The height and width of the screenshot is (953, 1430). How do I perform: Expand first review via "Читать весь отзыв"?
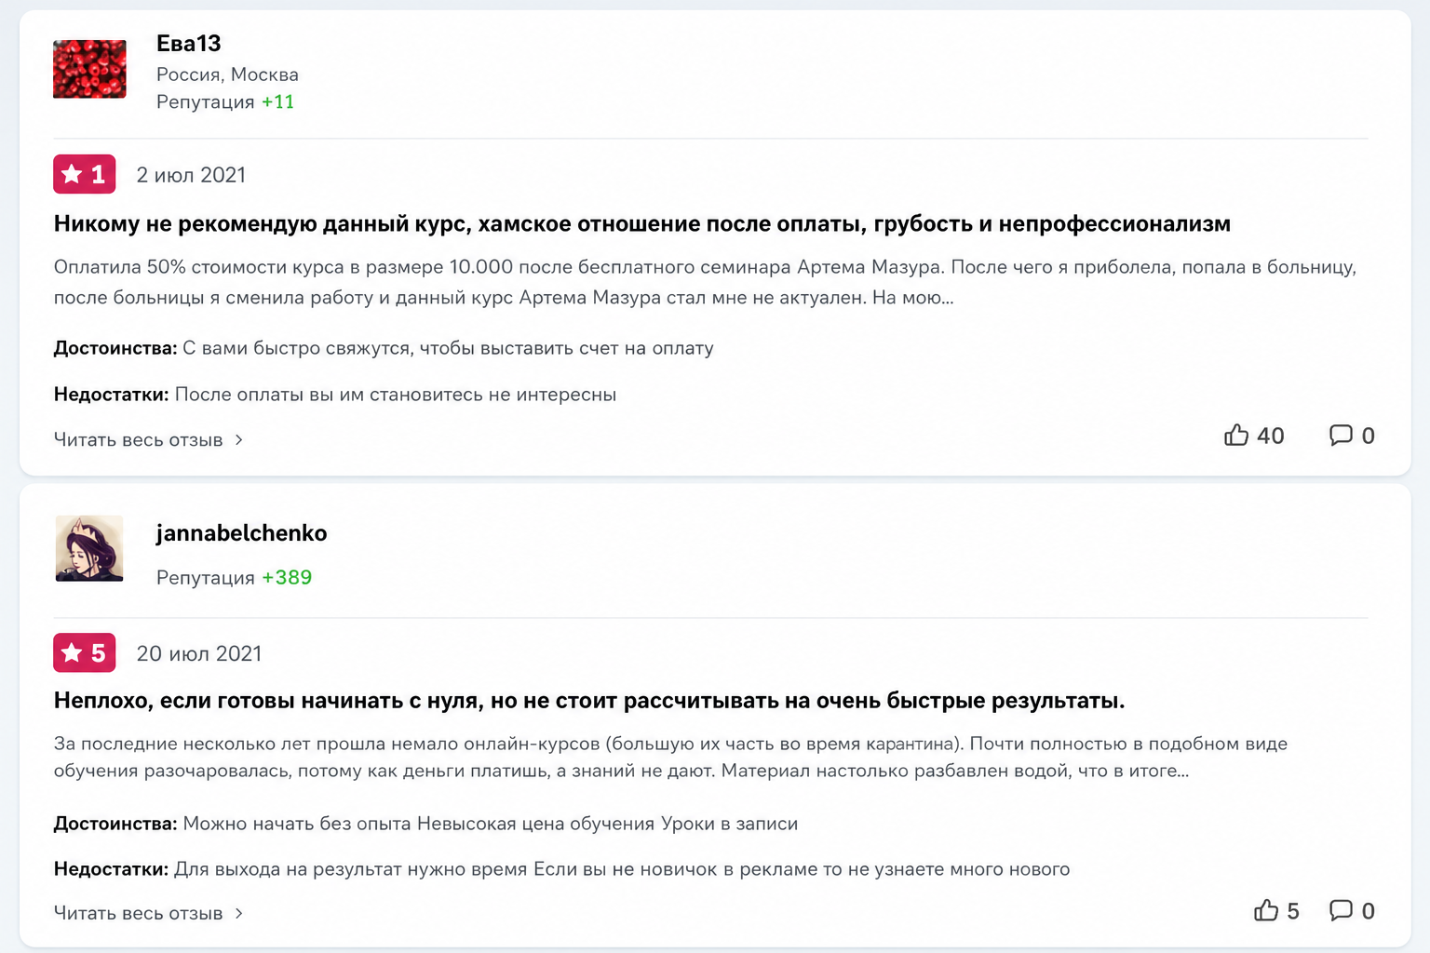[139, 440]
